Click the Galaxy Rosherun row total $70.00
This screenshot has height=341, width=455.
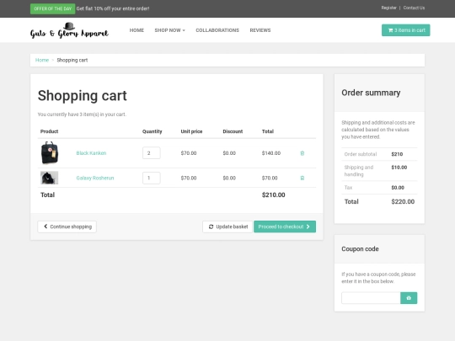270,178
